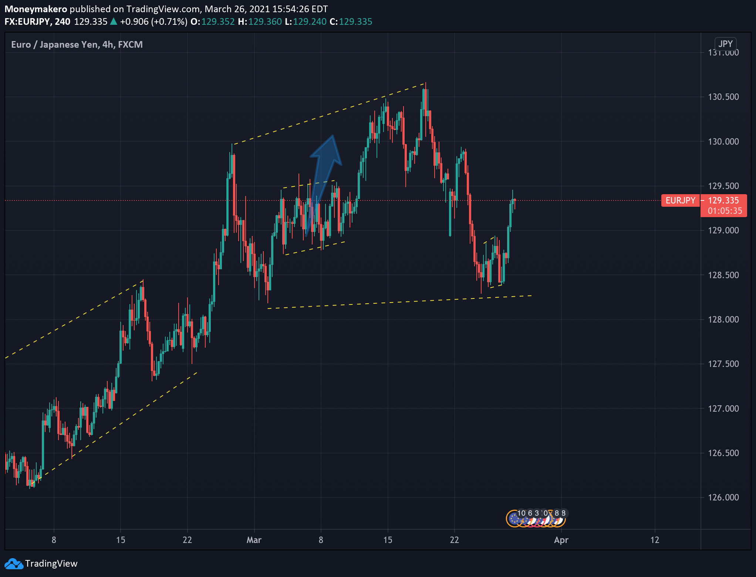The height and width of the screenshot is (577, 756).
Task: Click the Apr label on time axis
Action: click(x=561, y=540)
